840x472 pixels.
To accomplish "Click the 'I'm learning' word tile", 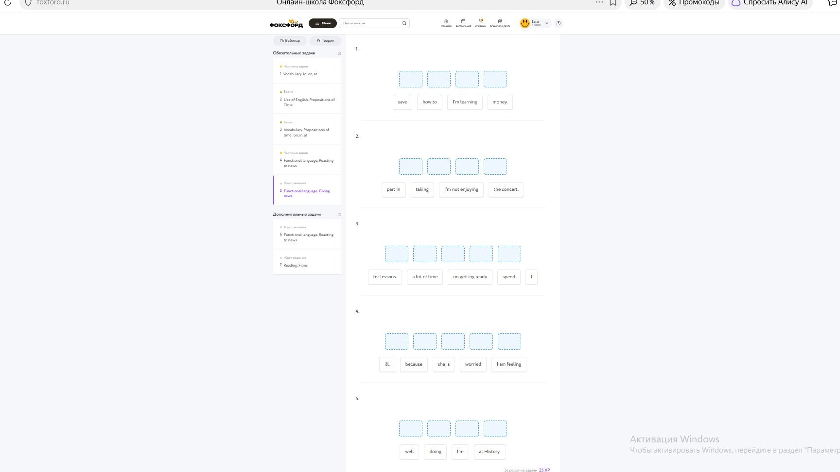I will click(x=465, y=102).
